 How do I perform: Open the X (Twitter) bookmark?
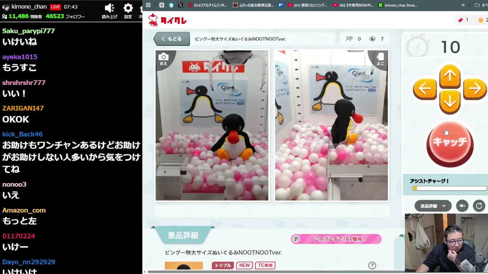[180, 5]
